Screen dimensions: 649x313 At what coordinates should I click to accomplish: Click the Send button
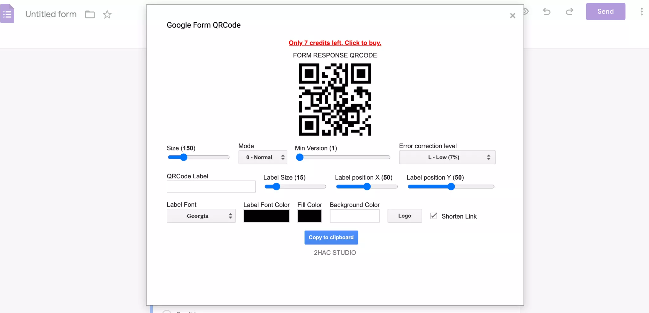coord(605,11)
